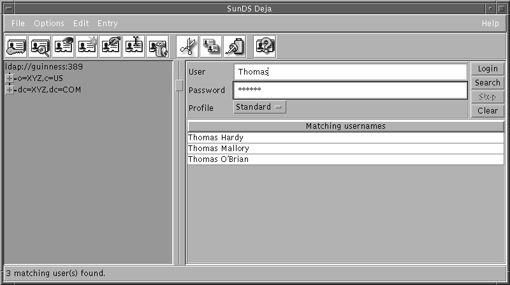The width and height of the screenshot is (510, 285).
Task: Click the title bar minimize button
Action: pyautogui.click(x=490, y=8)
